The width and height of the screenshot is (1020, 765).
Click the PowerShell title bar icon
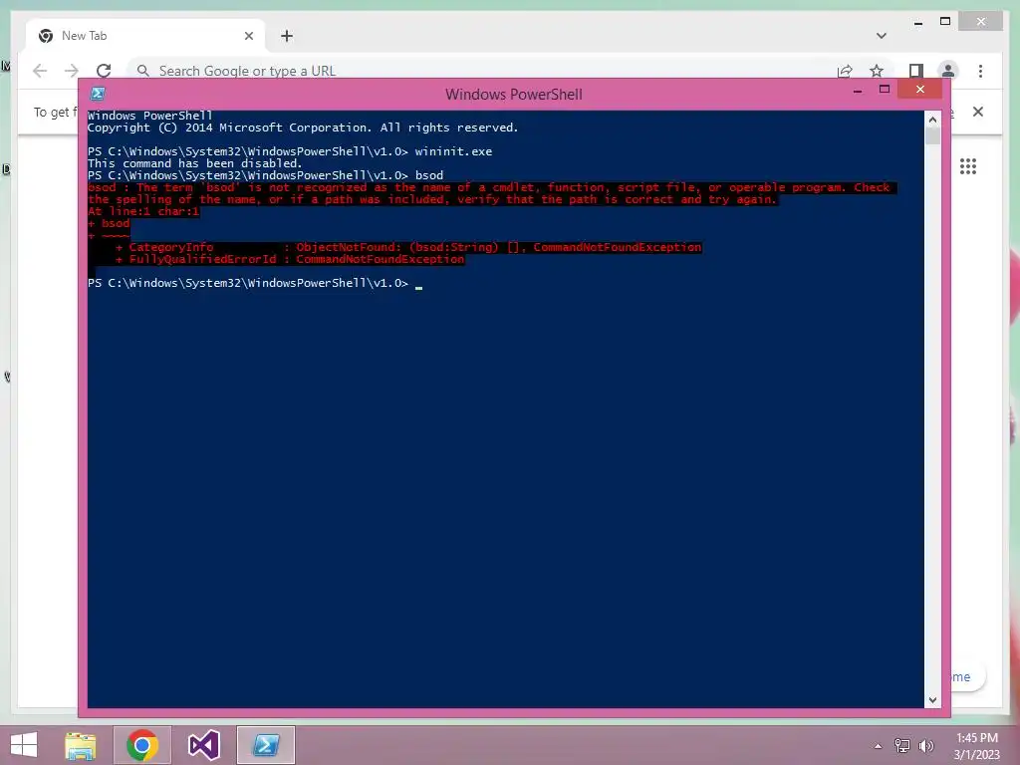point(98,94)
